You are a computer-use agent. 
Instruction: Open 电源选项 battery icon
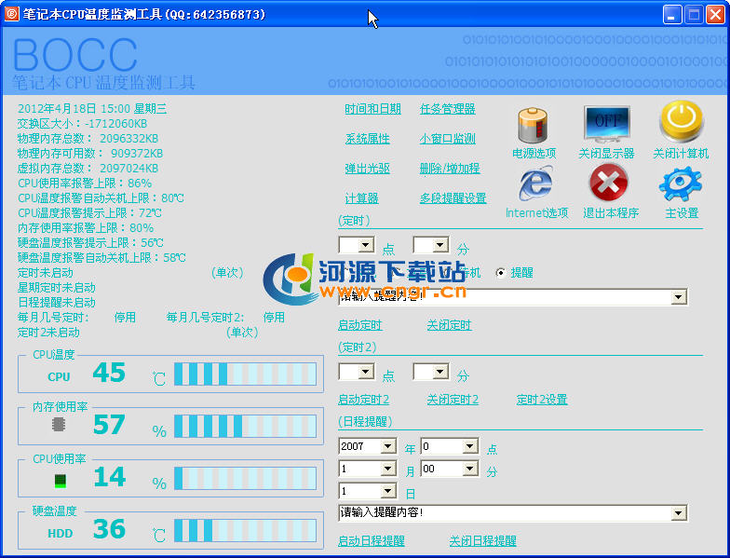click(534, 124)
